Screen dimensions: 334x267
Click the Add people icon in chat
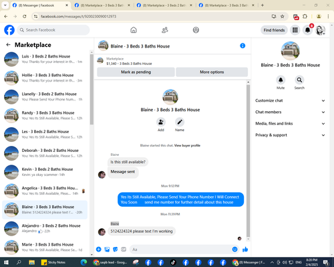pyautogui.click(x=161, y=122)
